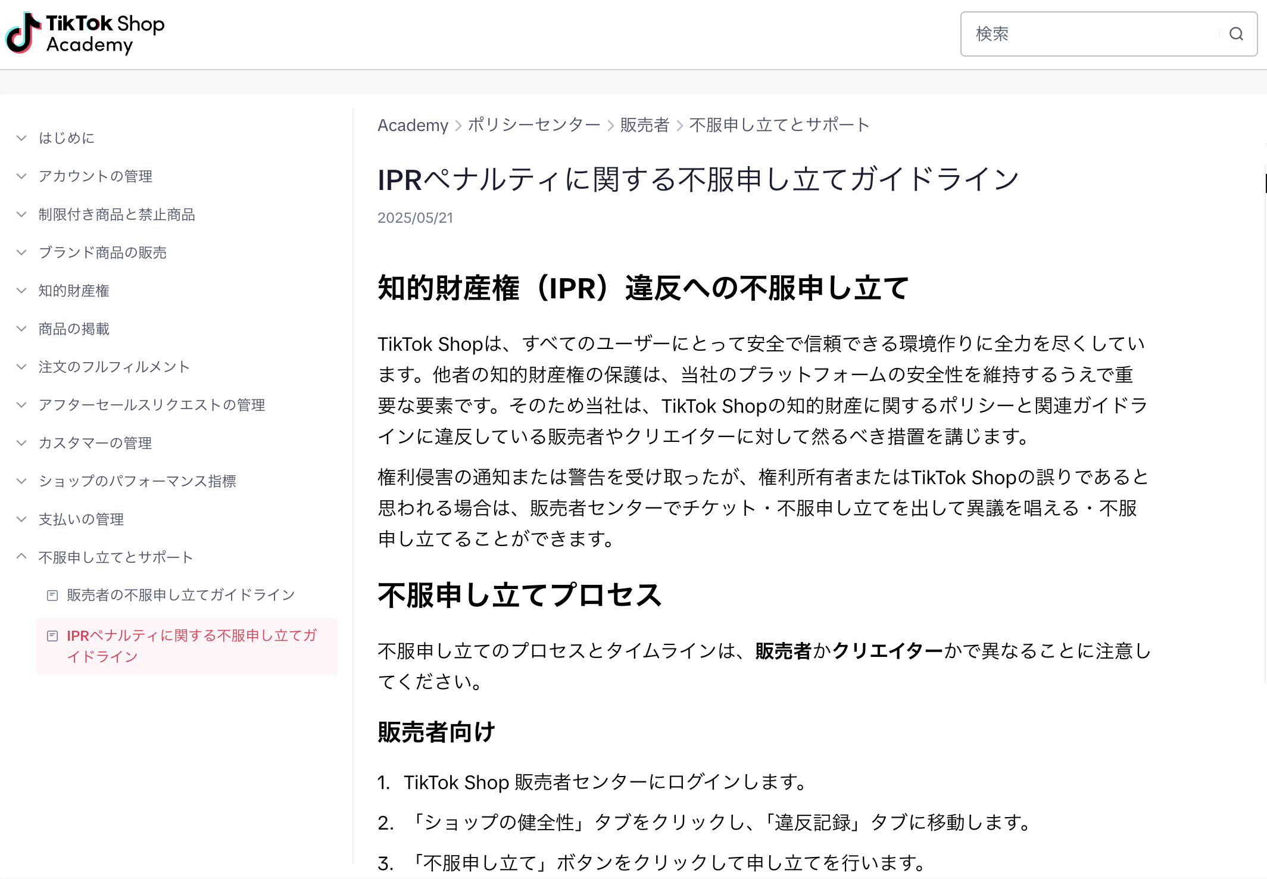Go to 販売者 breadcrumb
This screenshot has height=879, width=1267.
[645, 125]
